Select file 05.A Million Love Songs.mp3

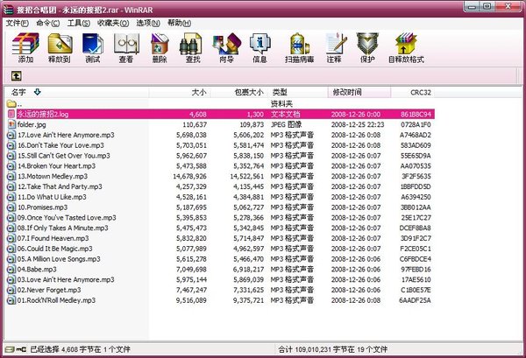coord(59,259)
